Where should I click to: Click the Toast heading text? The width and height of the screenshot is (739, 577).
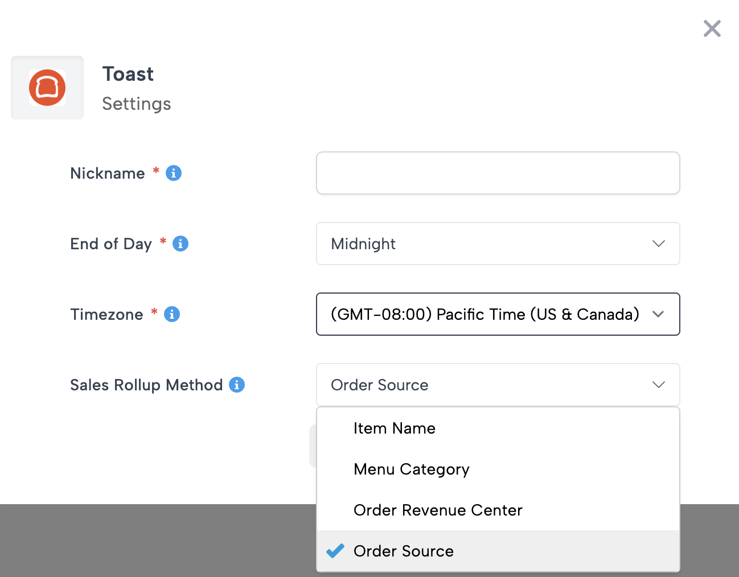click(128, 74)
